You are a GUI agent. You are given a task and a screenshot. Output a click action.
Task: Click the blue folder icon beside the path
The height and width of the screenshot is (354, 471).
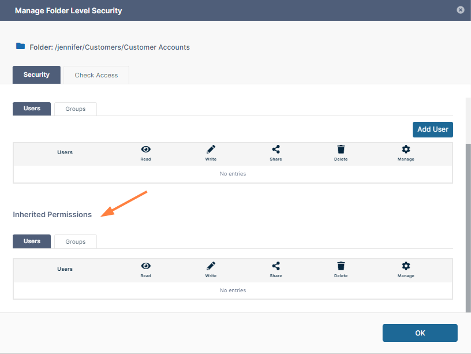20,46
